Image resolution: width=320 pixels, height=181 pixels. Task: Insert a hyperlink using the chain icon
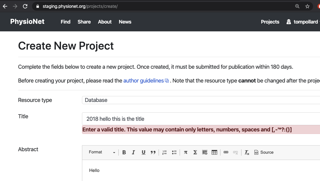click(x=226, y=152)
